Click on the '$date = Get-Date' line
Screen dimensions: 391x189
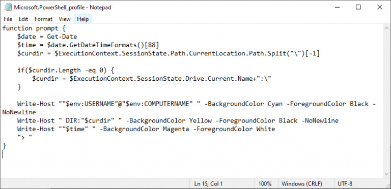[47, 37]
